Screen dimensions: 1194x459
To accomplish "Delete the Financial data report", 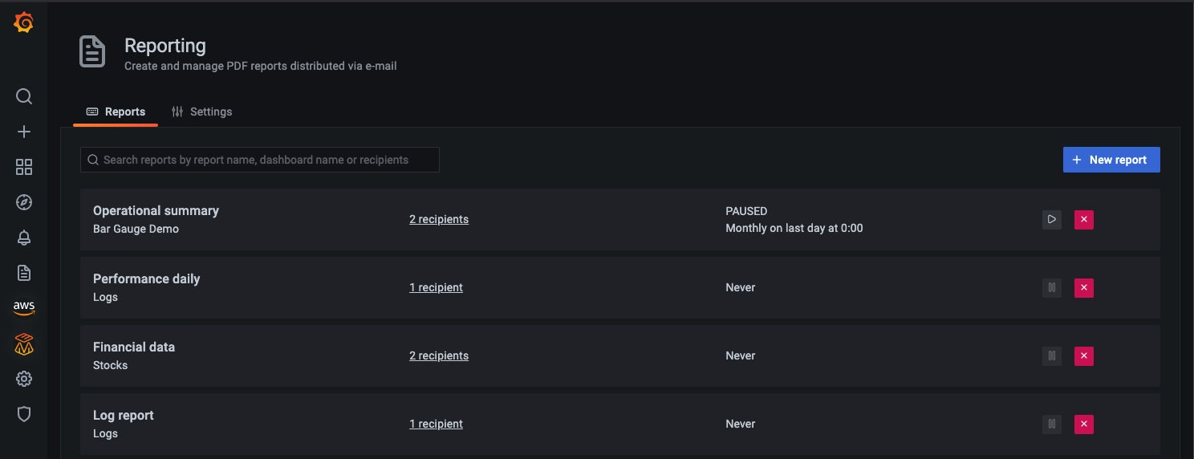I will click(x=1084, y=355).
